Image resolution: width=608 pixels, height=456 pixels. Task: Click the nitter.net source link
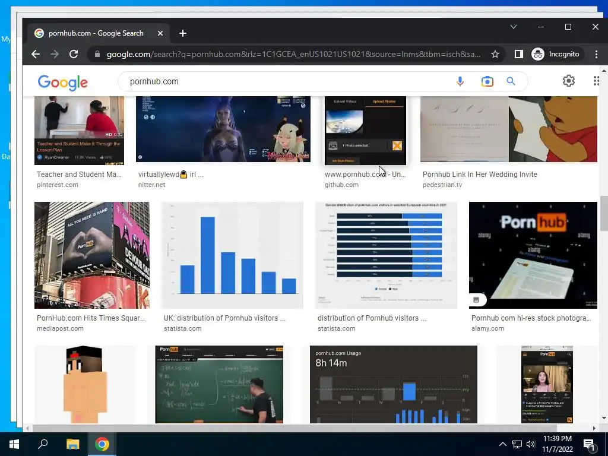point(151,185)
